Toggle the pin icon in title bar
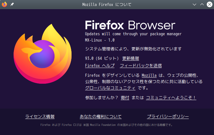This screenshot has width=214, height=135. pos(12,4)
